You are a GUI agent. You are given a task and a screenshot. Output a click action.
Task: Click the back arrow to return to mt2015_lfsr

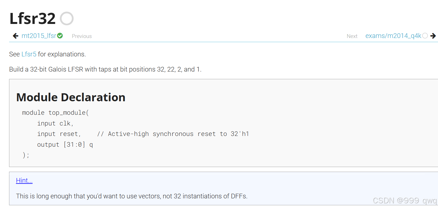coord(15,36)
